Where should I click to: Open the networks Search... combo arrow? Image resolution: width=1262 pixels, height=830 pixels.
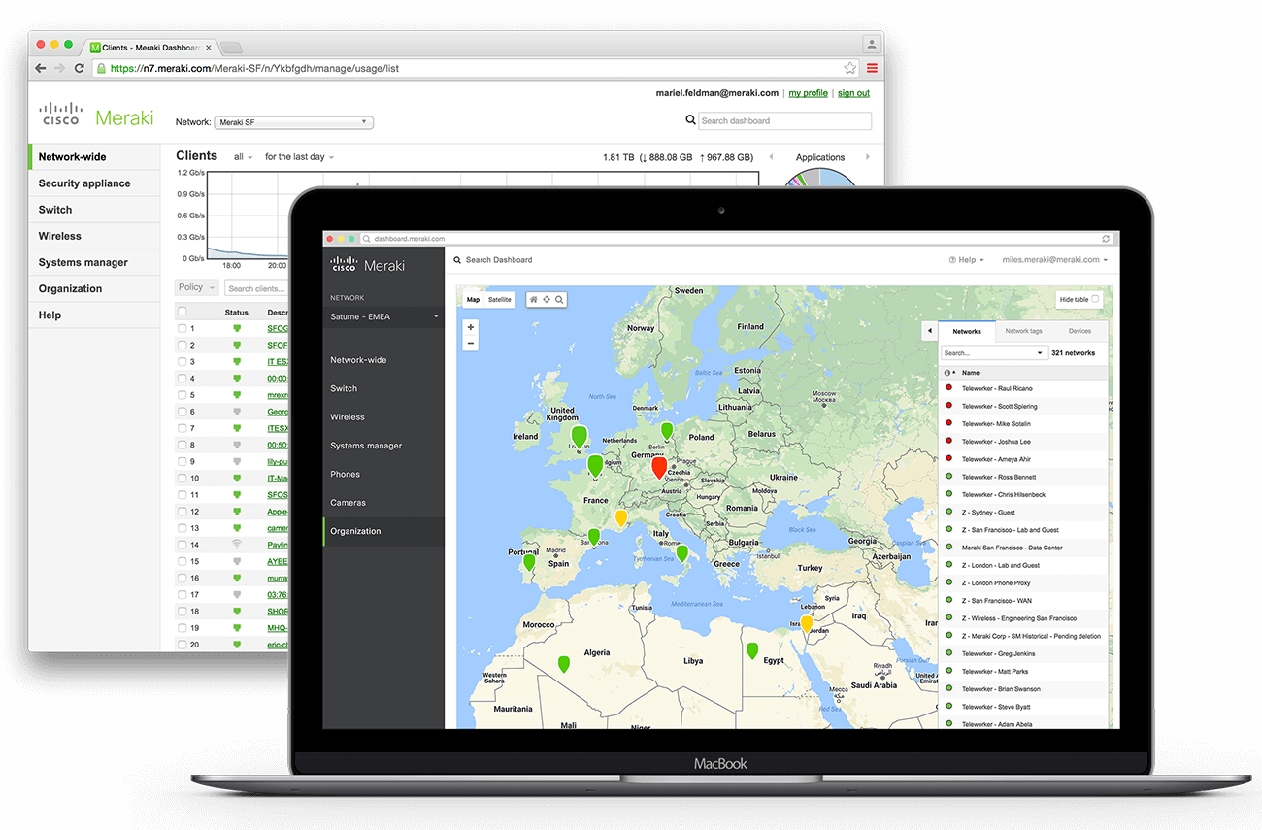coord(1040,353)
